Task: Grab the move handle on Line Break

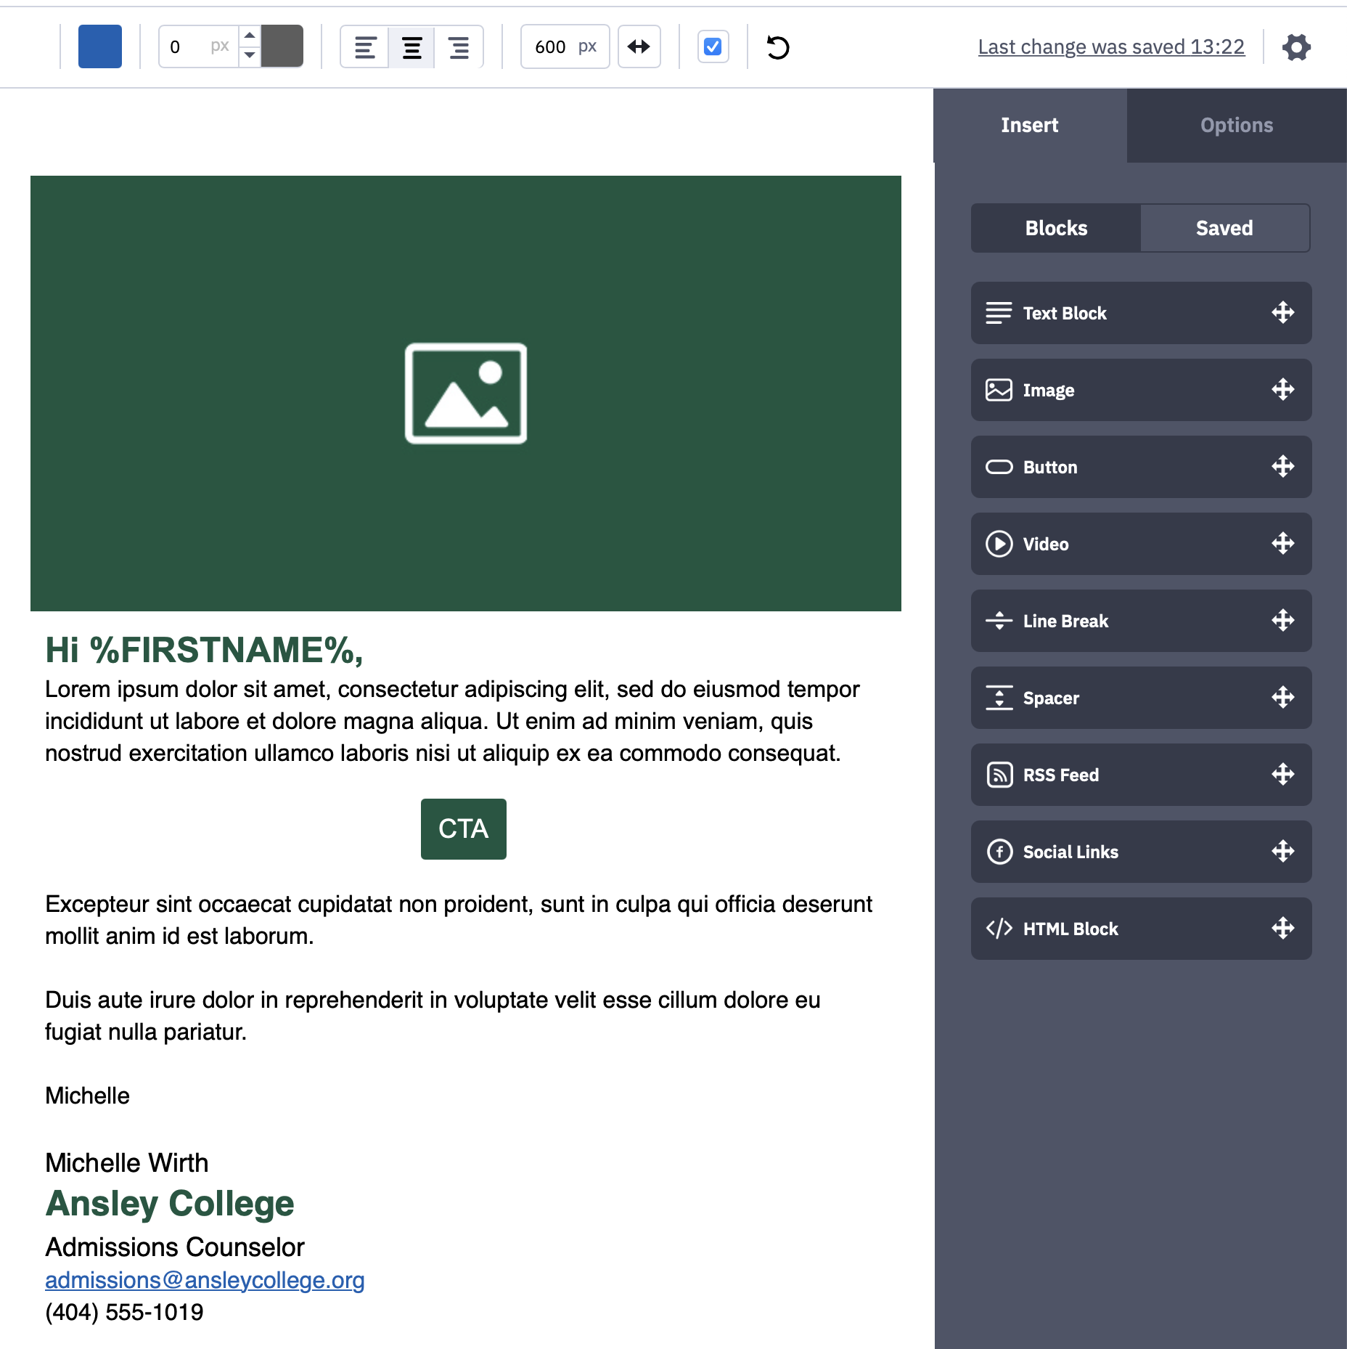Action: point(1283,621)
